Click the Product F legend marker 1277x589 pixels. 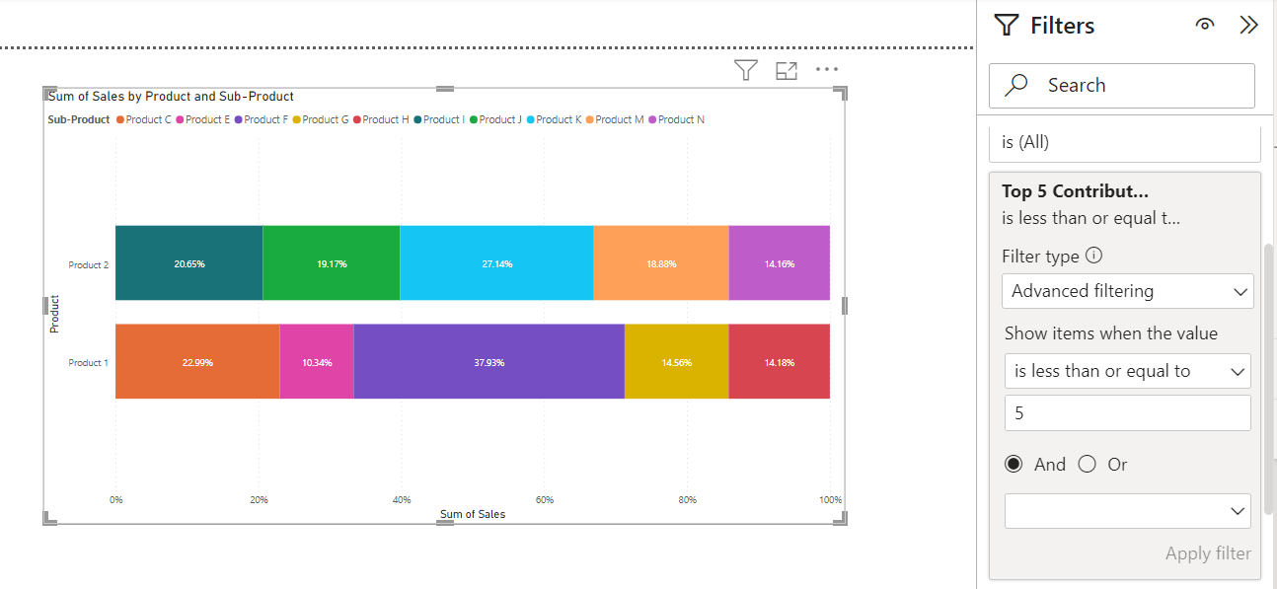[x=238, y=119]
